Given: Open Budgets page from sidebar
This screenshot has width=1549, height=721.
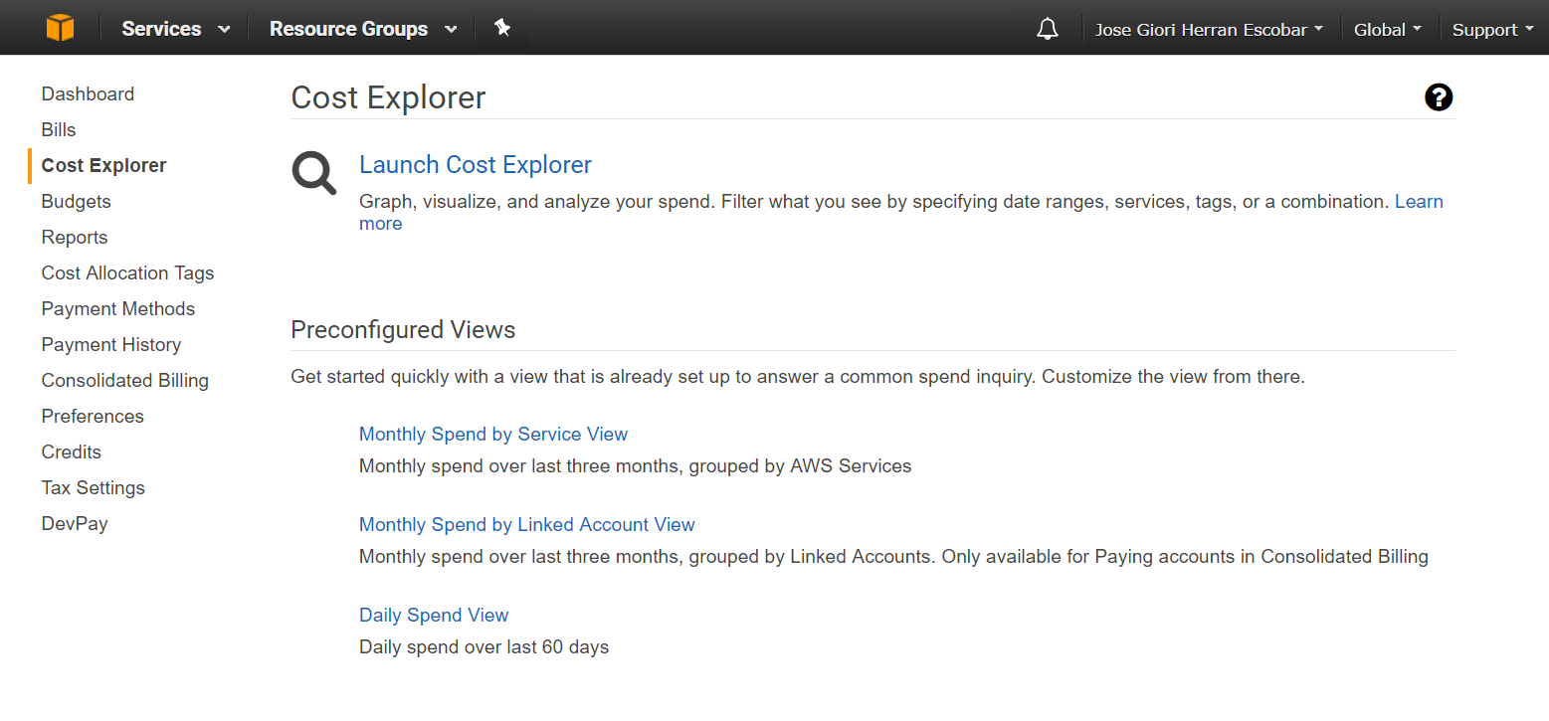Looking at the screenshot, I should pyautogui.click(x=76, y=202).
